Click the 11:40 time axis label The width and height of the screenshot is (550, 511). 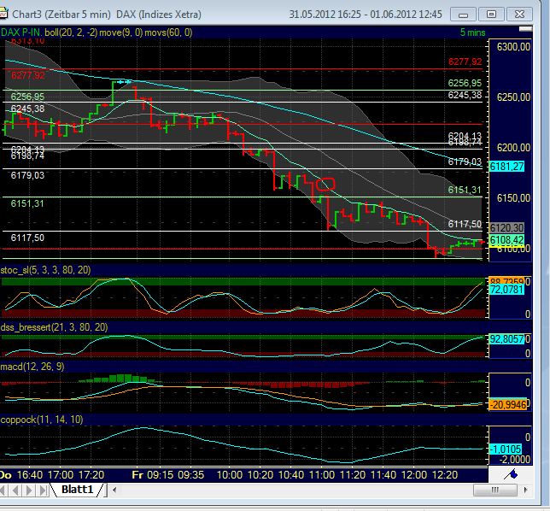point(383,475)
